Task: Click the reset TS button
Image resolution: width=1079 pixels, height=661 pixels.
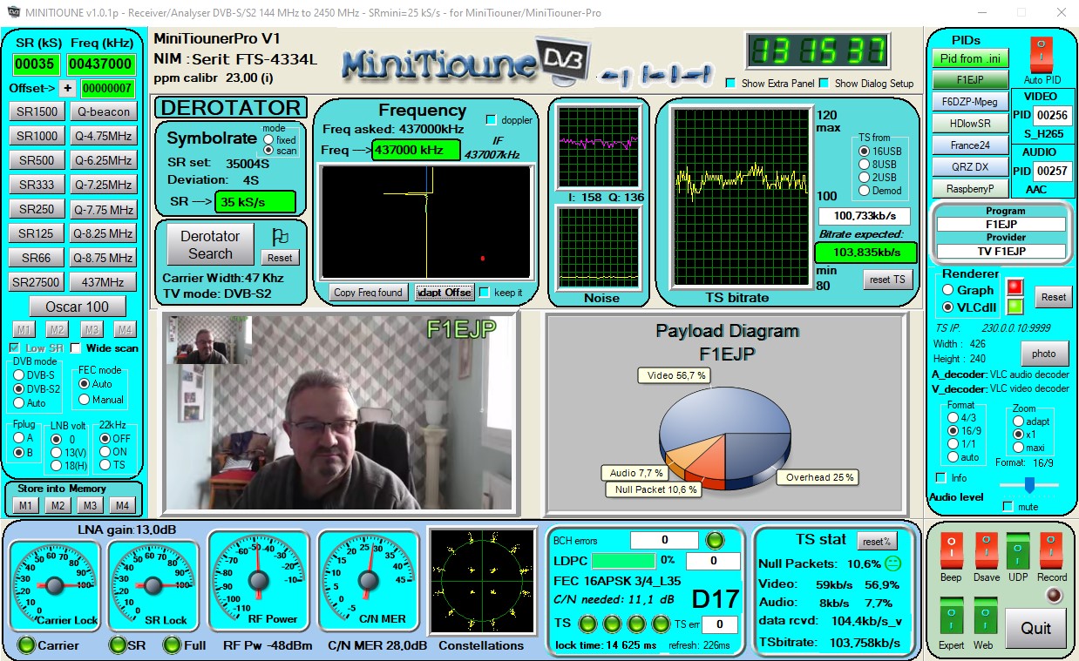Action: [x=888, y=280]
